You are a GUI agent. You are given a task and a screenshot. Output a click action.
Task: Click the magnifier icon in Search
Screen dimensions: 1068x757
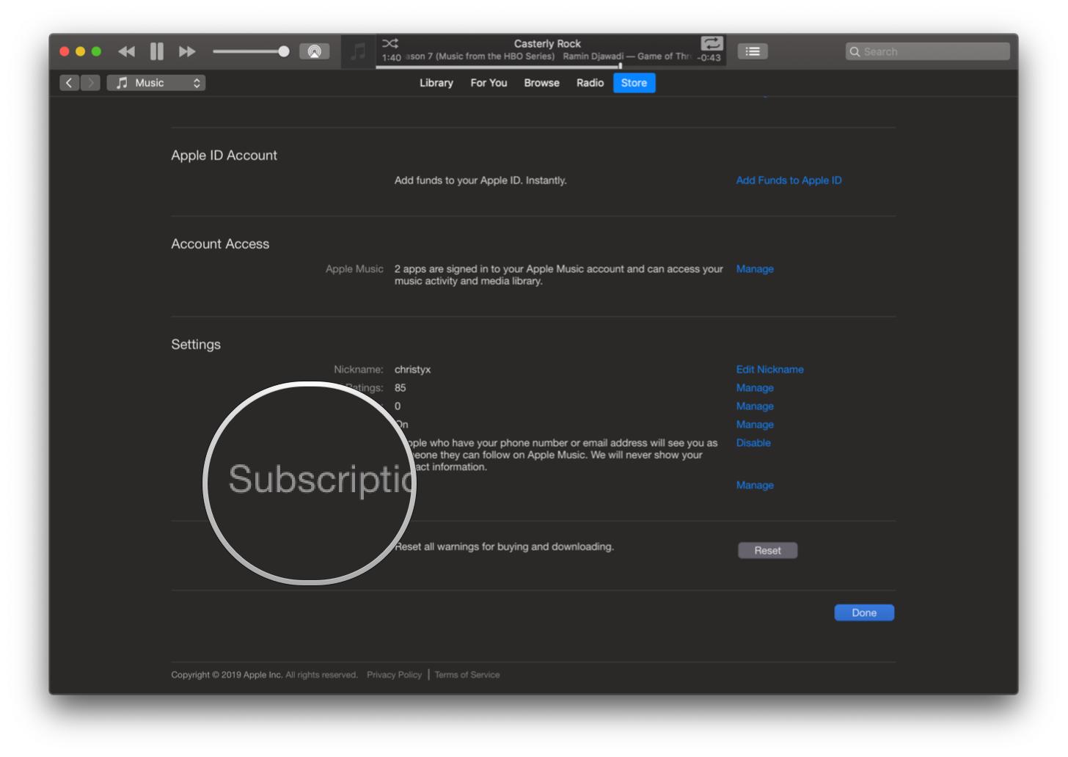(x=855, y=52)
